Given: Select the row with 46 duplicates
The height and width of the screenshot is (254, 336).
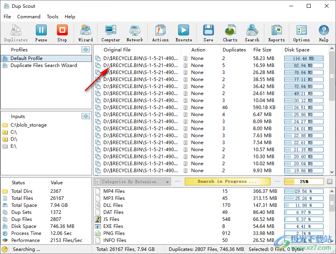Looking at the screenshot, I should pyautogui.click(x=211, y=107).
